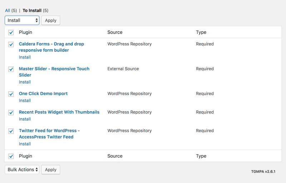Image resolution: width=286 pixels, height=183 pixels.
Task: Toggle the Twitter Feed for WordPress checkbox
Action: pyautogui.click(x=11, y=131)
